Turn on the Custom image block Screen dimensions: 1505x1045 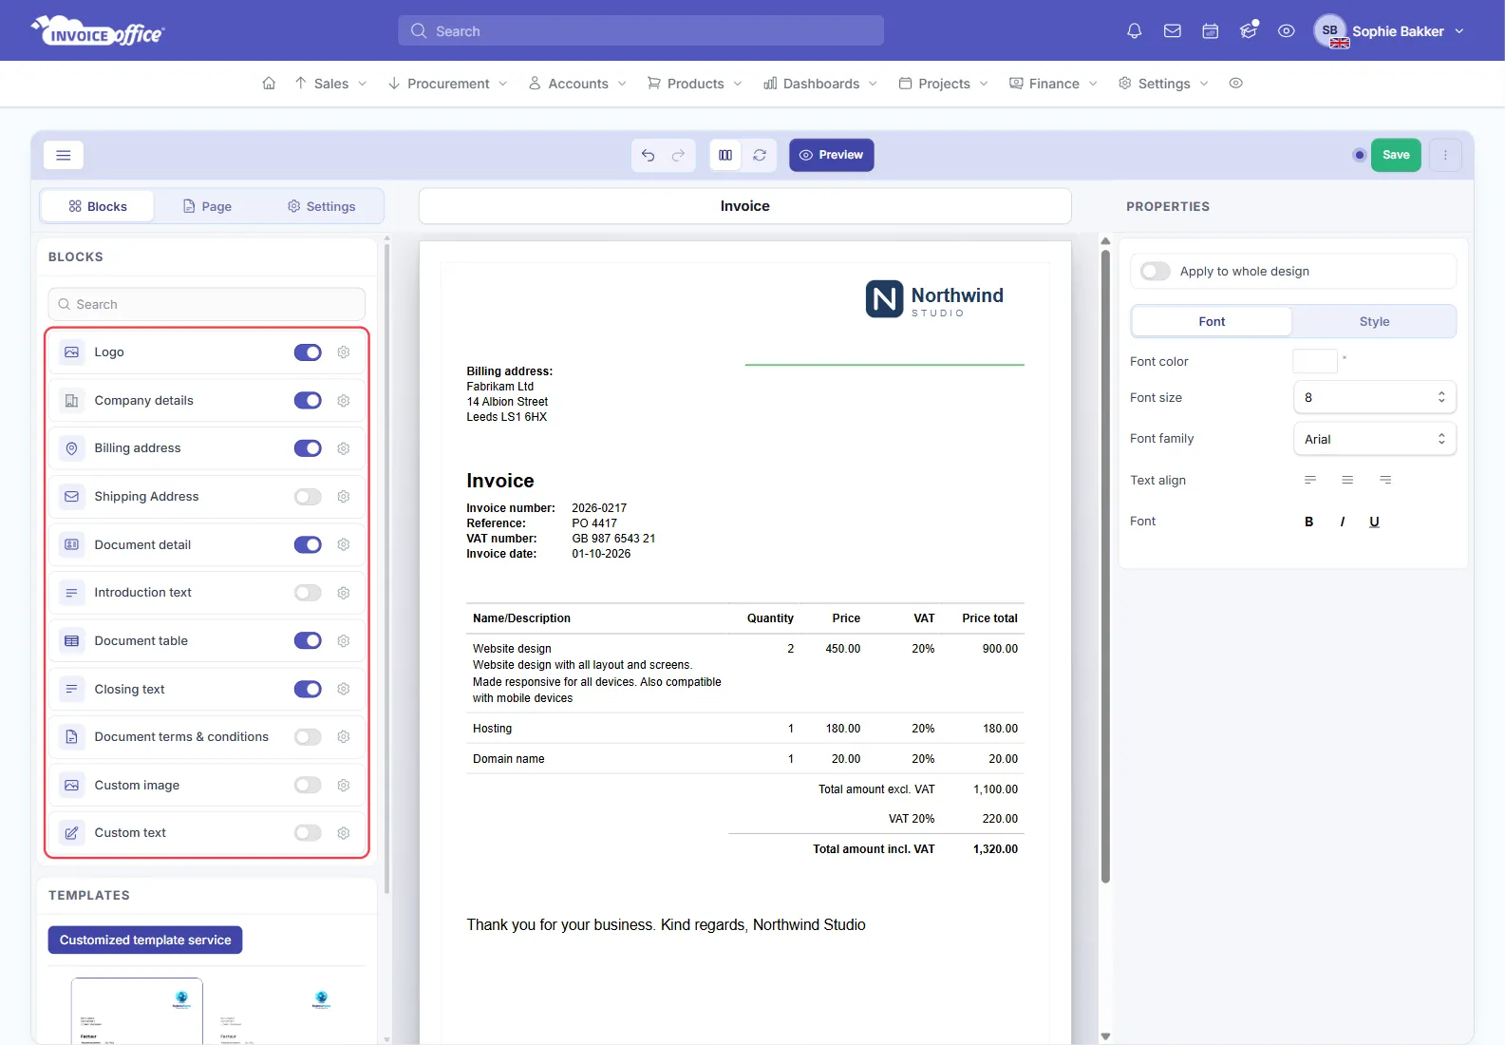[x=308, y=785]
